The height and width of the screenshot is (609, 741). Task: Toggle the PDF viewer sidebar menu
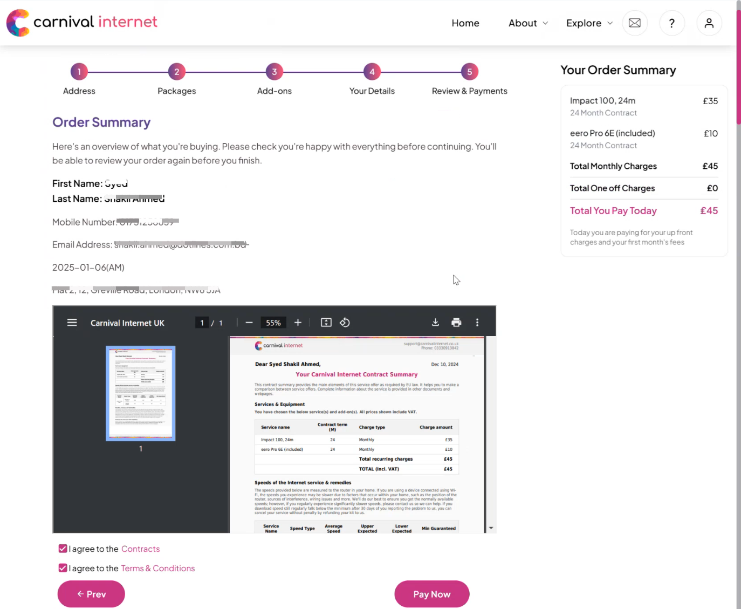tap(72, 323)
